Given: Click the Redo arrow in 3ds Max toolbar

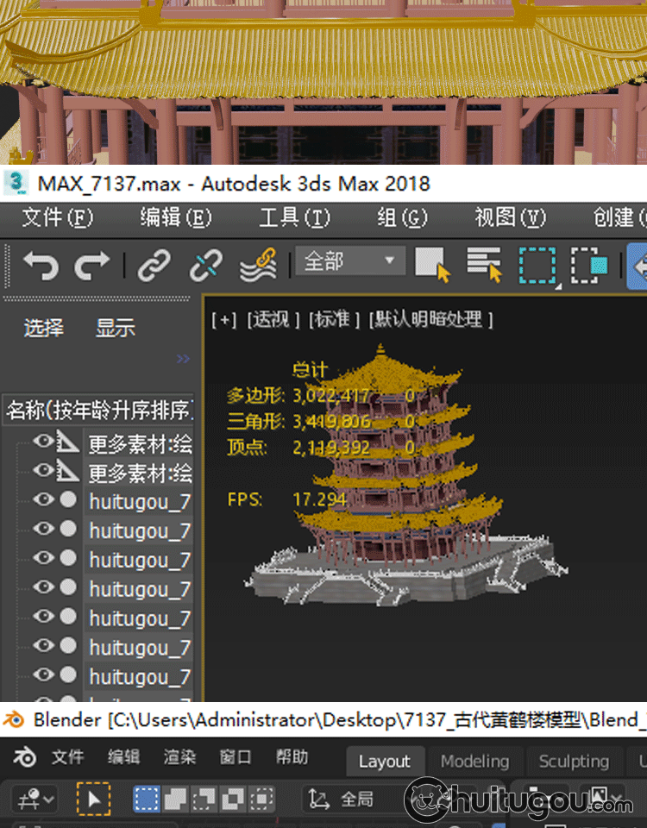Looking at the screenshot, I should pyautogui.click(x=91, y=265).
